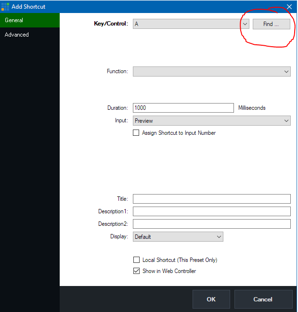Click the Title text field
The height and width of the screenshot is (312, 298).
[x=211, y=199]
